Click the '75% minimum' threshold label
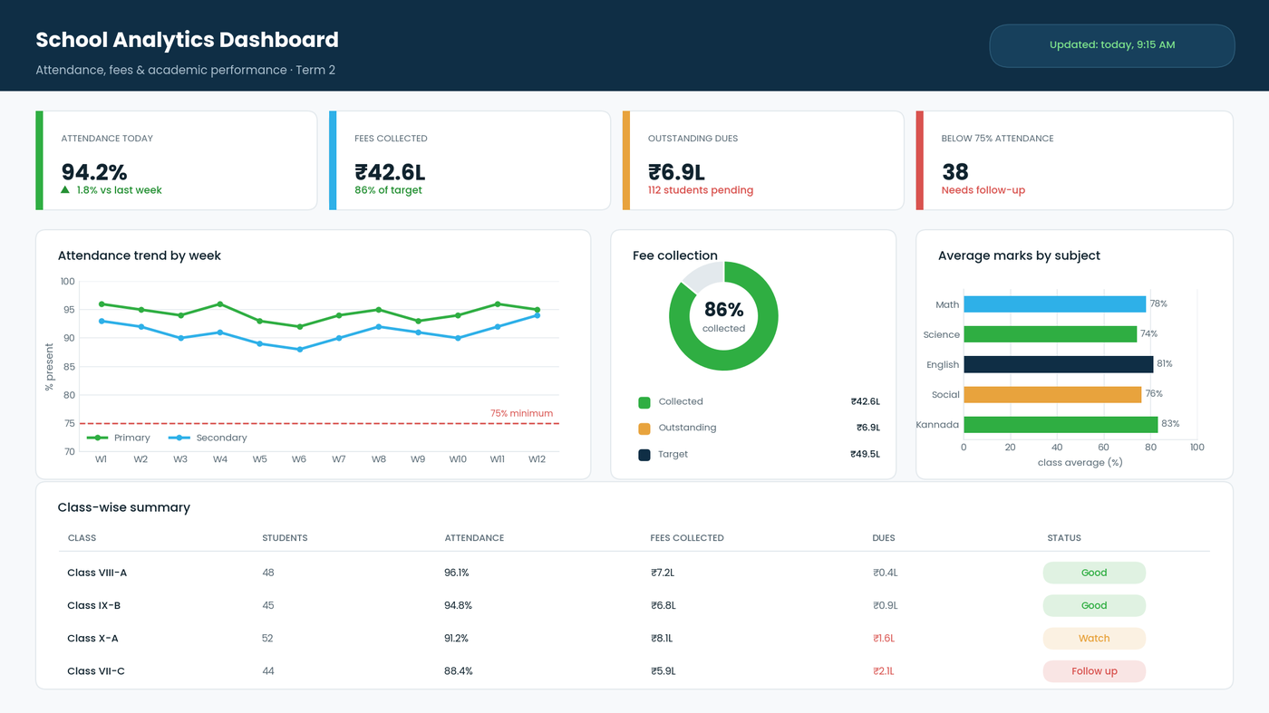Viewport: 1269px width, 713px height. click(521, 414)
